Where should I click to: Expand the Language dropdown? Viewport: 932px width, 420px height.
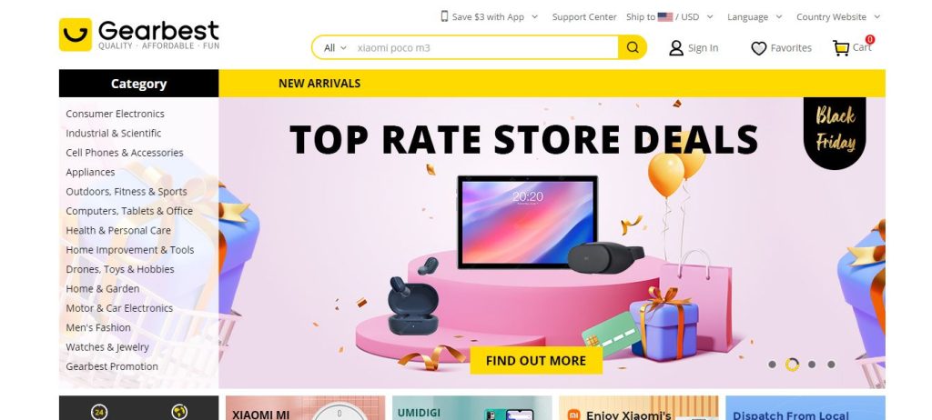point(755,16)
